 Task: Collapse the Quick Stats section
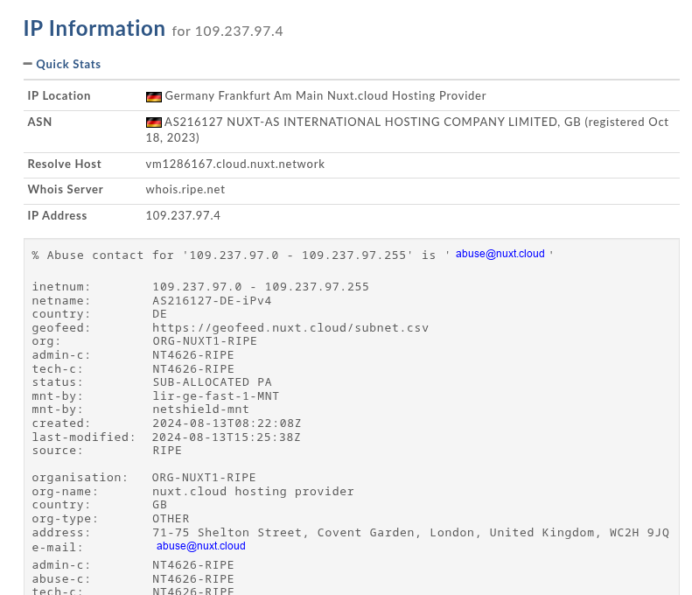click(x=62, y=64)
